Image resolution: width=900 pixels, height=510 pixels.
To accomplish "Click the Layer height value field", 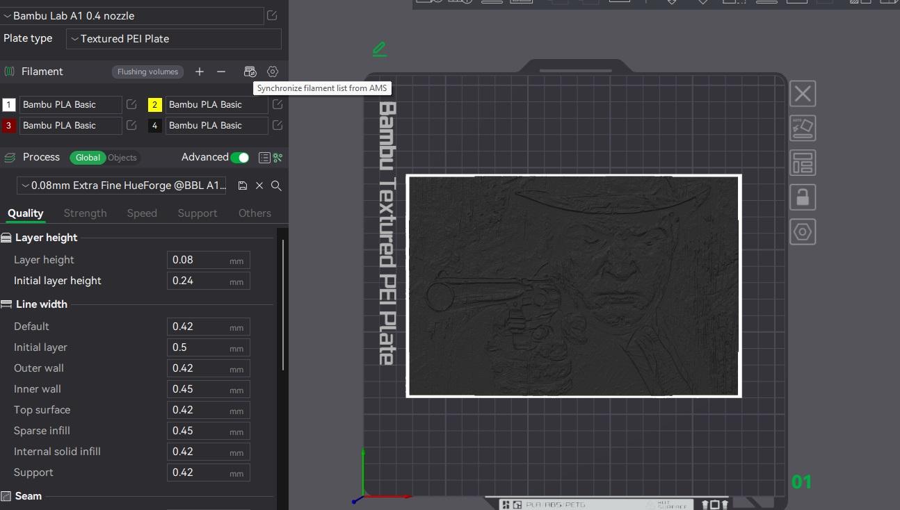I will pos(208,260).
